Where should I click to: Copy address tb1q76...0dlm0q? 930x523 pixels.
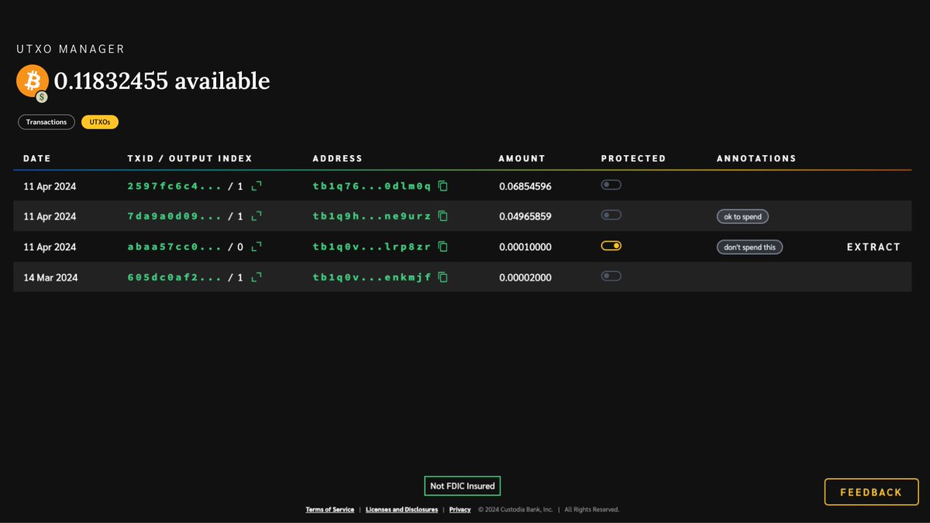coord(443,186)
